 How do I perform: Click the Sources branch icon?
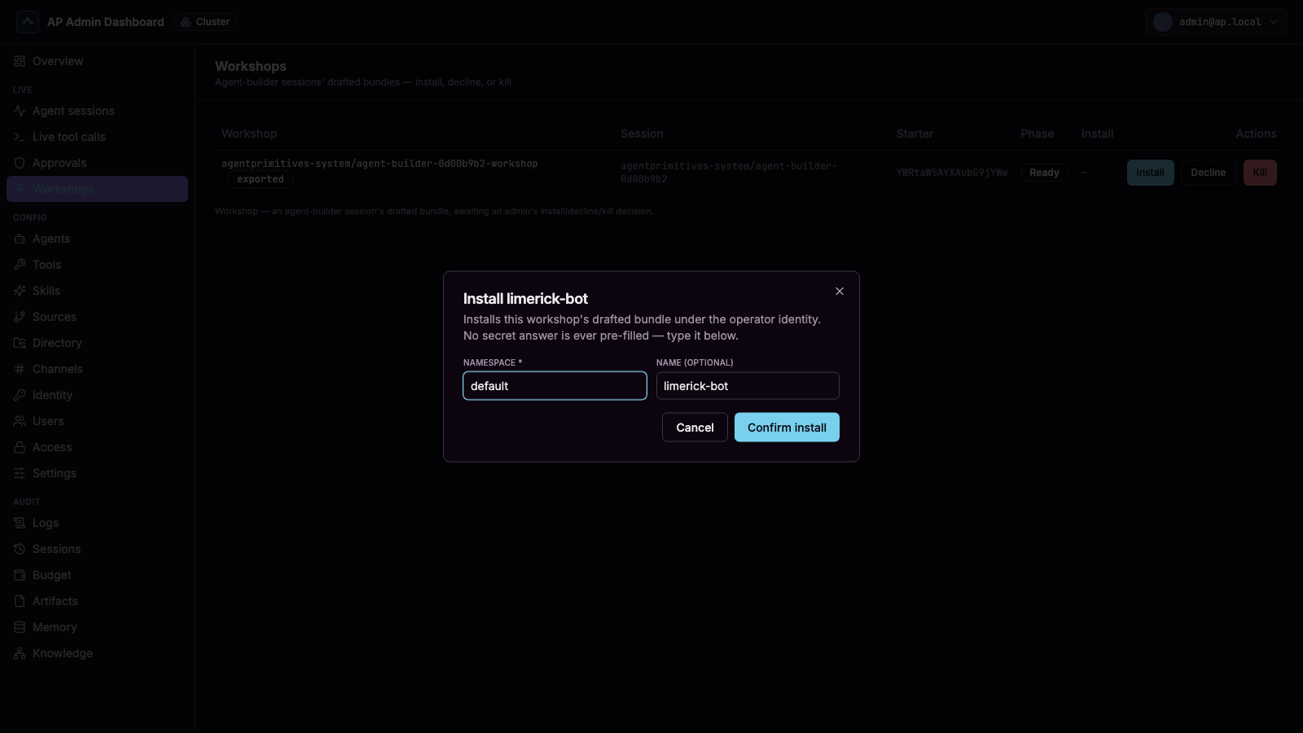pyautogui.click(x=20, y=317)
